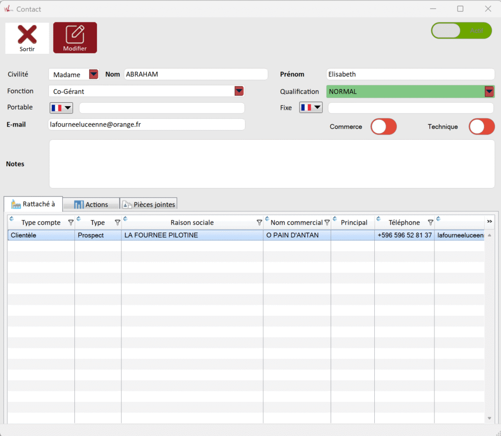Click filter icon in Nom commercial column
The image size is (501, 436).
pyautogui.click(x=327, y=223)
